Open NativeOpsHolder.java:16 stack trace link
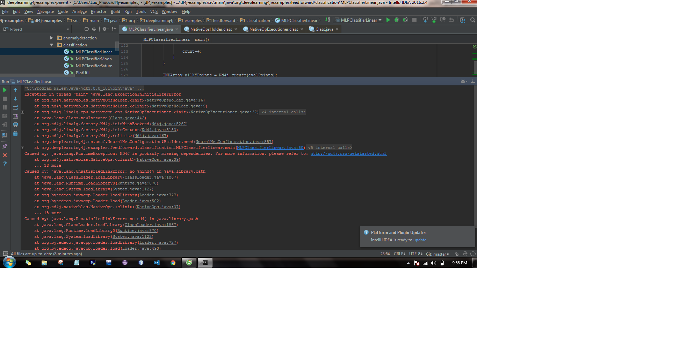 (x=175, y=100)
